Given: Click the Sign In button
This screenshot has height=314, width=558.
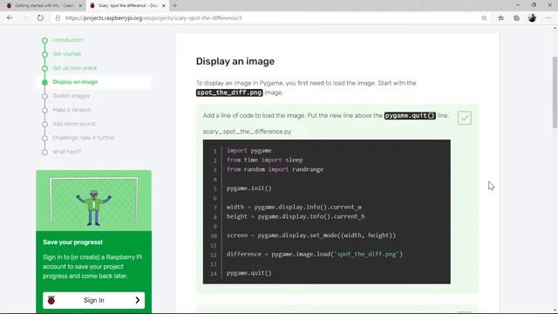Looking at the screenshot, I should coord(93,300).
